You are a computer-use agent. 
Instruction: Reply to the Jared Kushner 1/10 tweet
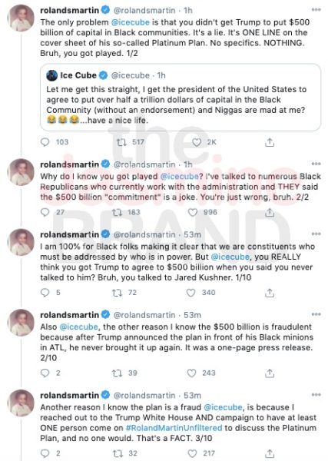[45, 293]
